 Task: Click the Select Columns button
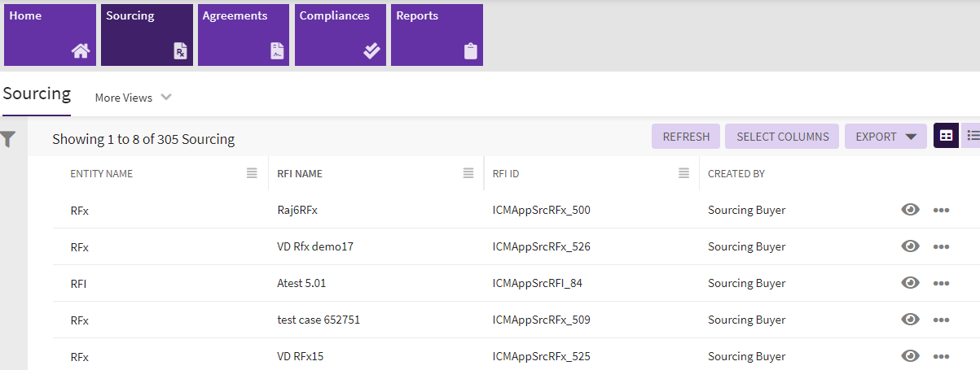point(782,137)
